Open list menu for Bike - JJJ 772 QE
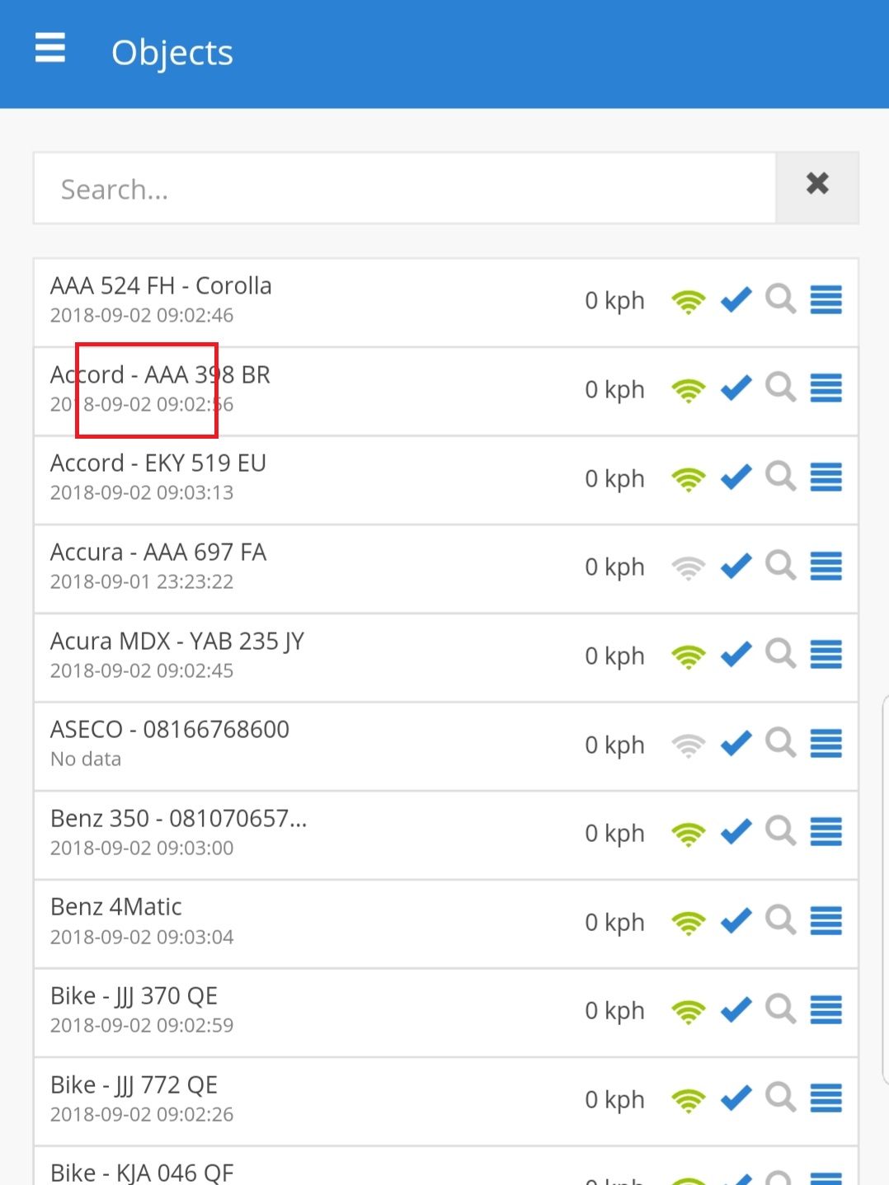The image size is (889, 1185). [x=825, y=1098]
